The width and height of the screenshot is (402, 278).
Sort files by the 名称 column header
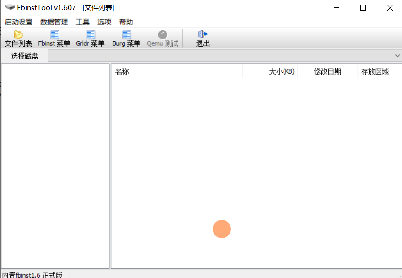[x=122, y=71]
